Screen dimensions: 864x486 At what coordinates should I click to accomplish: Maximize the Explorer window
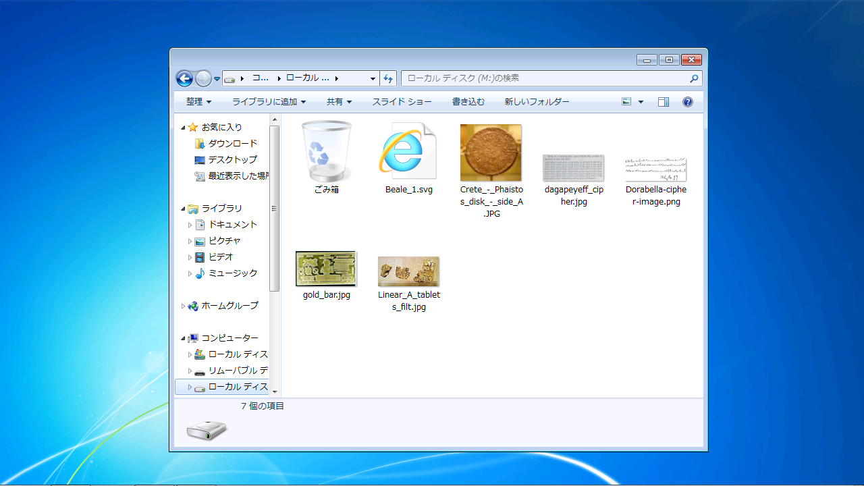(x=668, y=60)
